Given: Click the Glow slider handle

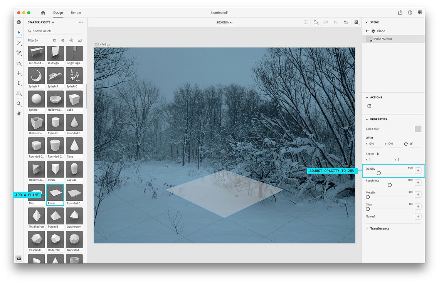Looking at the screenshot, I should point(368,209).
